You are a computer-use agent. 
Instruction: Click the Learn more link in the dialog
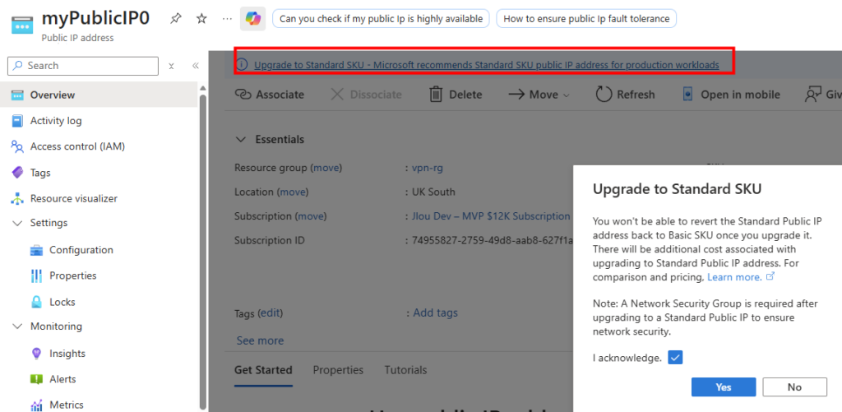[x=734, y=277]
